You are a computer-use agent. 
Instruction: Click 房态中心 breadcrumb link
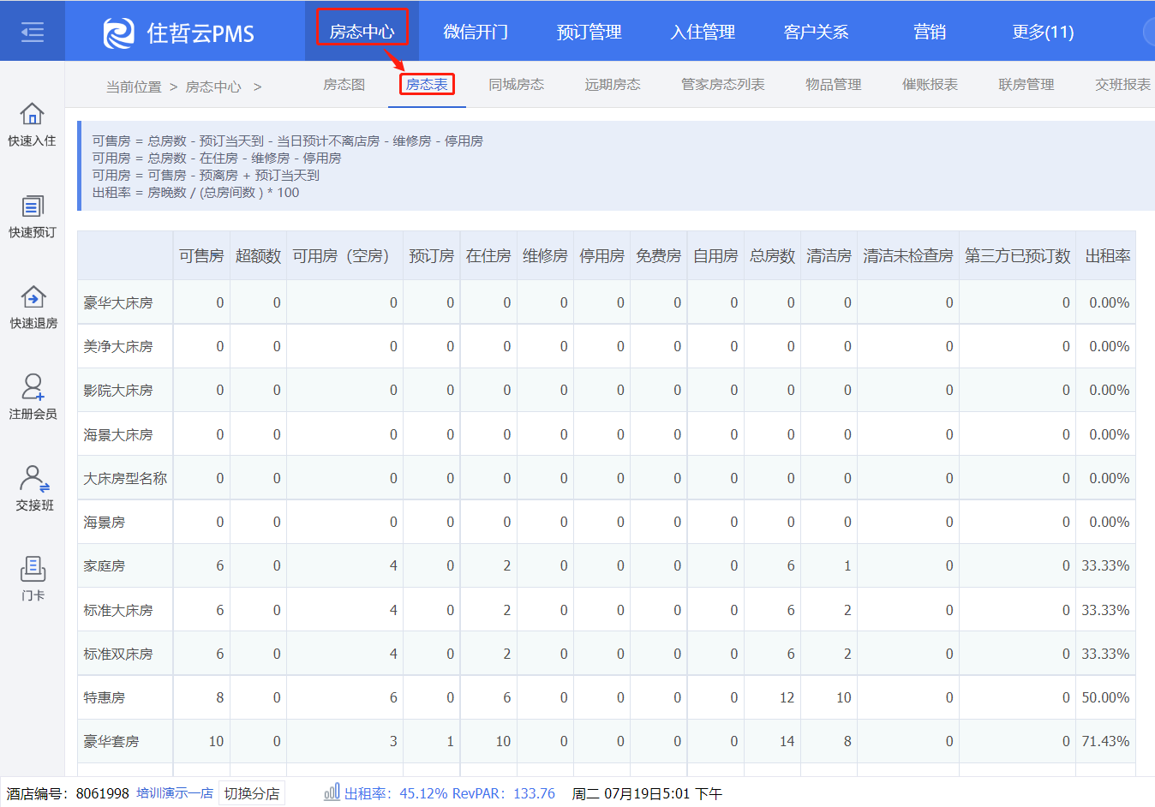[x=213, y=87]
